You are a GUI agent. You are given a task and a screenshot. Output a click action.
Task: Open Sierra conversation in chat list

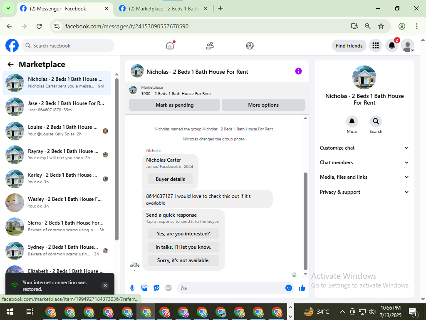(57, 226)
